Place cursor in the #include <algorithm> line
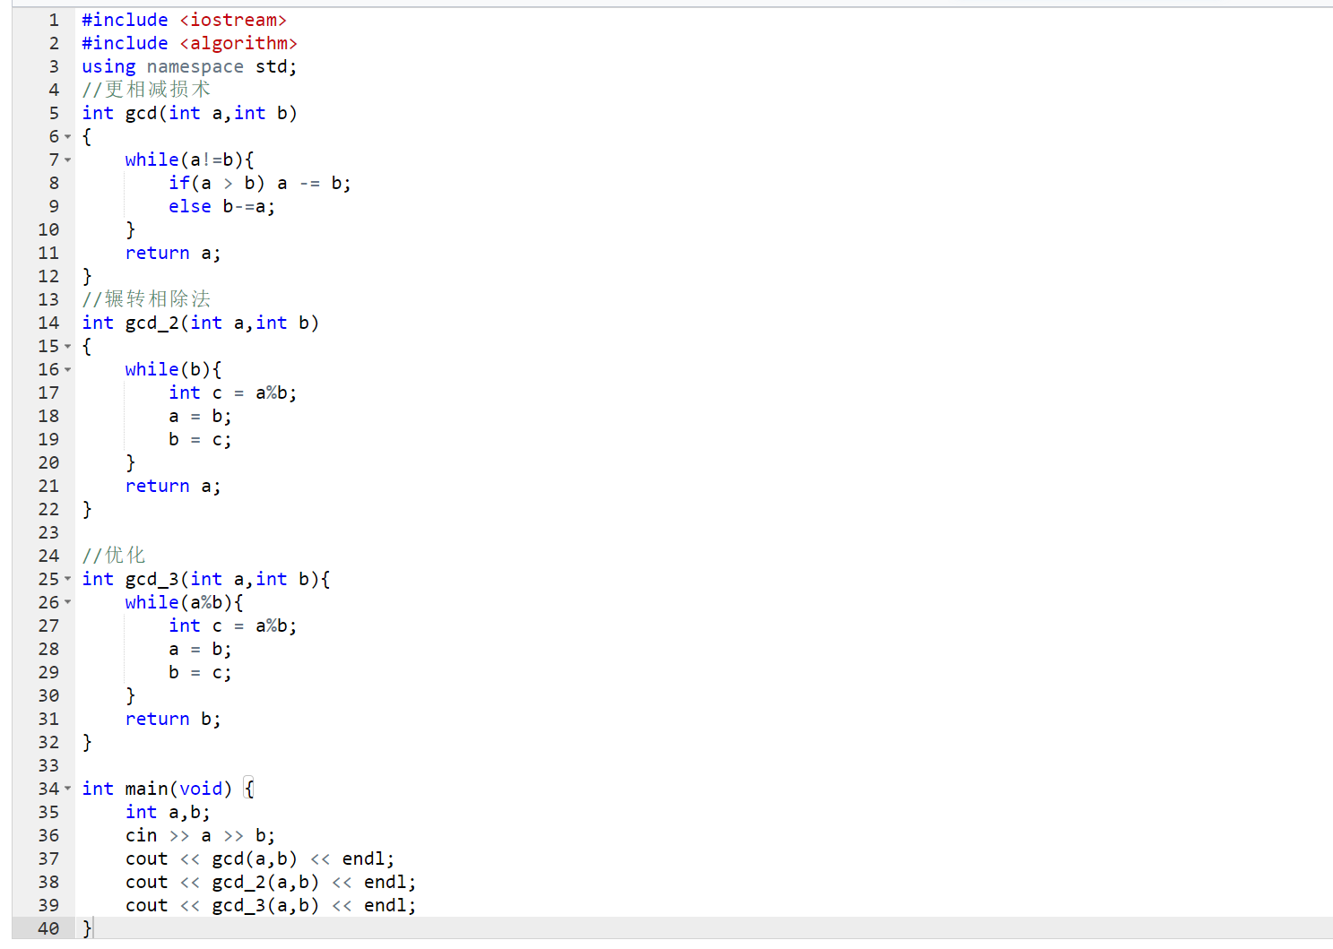This screenshot has width=1333, height=949. pyautogui.click(x=188, y=43)
